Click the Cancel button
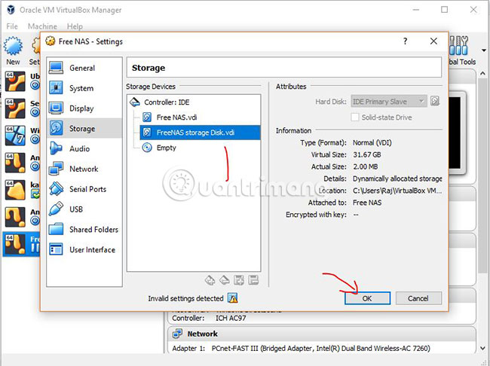Viewport: 490px width, 366px height. pyautogui.click(x=418, y=298)
